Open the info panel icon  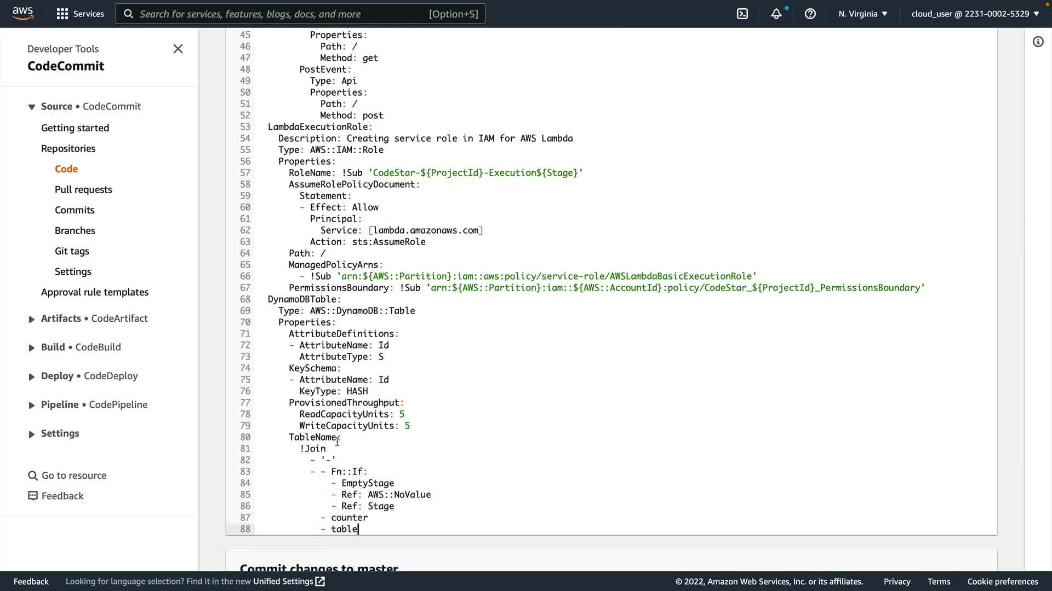pos(1038,42)
